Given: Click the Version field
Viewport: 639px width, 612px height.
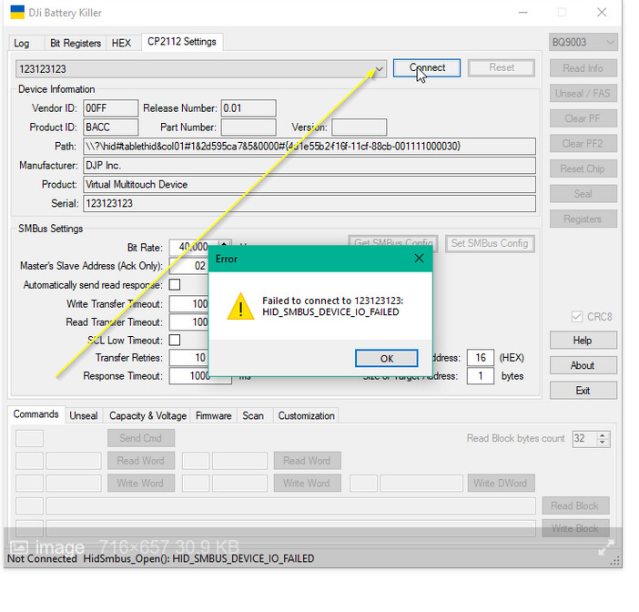Looking at the screenshot, I should [x=359, y=127].
